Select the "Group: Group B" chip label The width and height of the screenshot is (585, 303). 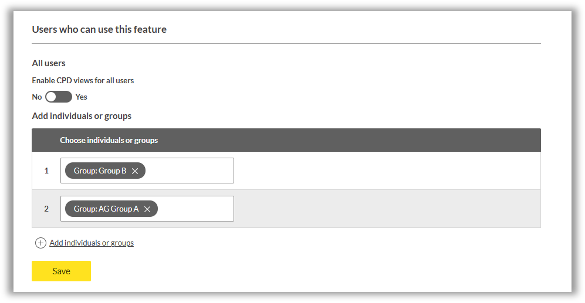click(x=100, y=171)
